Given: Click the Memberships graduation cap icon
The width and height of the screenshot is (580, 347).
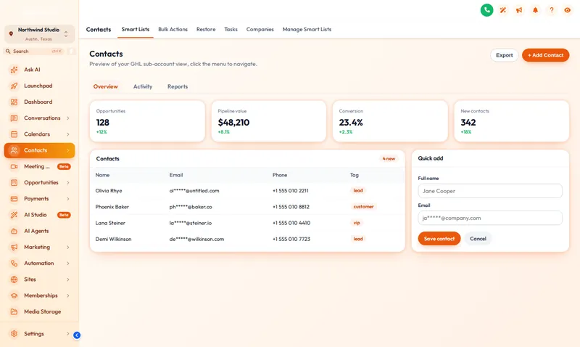Looking at the screenshot, I should coord(14,295).
